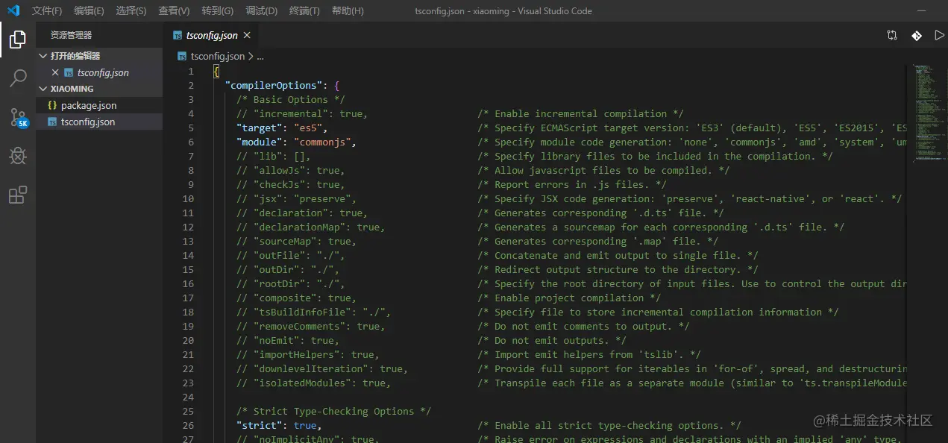Open the 终端(T) menu
Image resolution: width=948 pixels, height=443 pixels.
(x=304, y=10)
